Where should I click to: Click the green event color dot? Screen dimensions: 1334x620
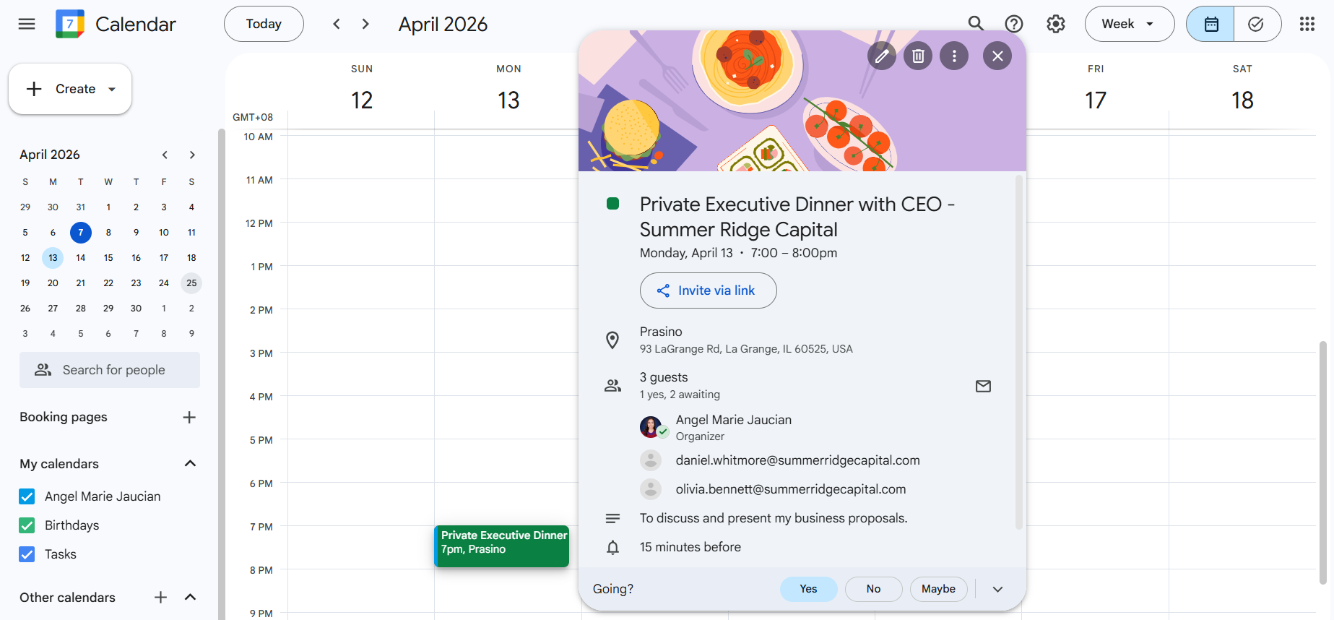[x=613, y=204]
